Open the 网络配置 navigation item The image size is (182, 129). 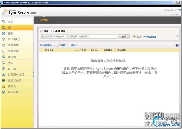[x=17, y=92]
